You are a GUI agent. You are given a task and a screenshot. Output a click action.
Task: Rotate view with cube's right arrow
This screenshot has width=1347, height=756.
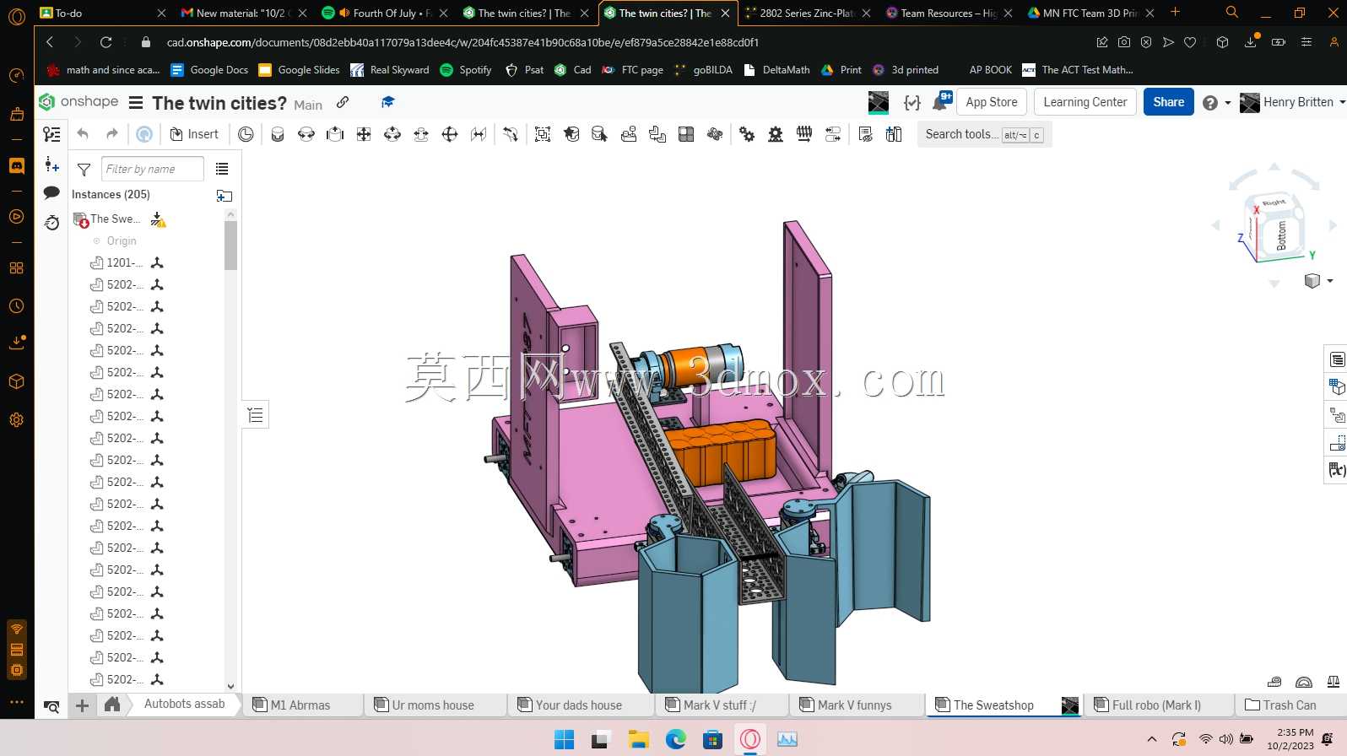pos(1333,225)
